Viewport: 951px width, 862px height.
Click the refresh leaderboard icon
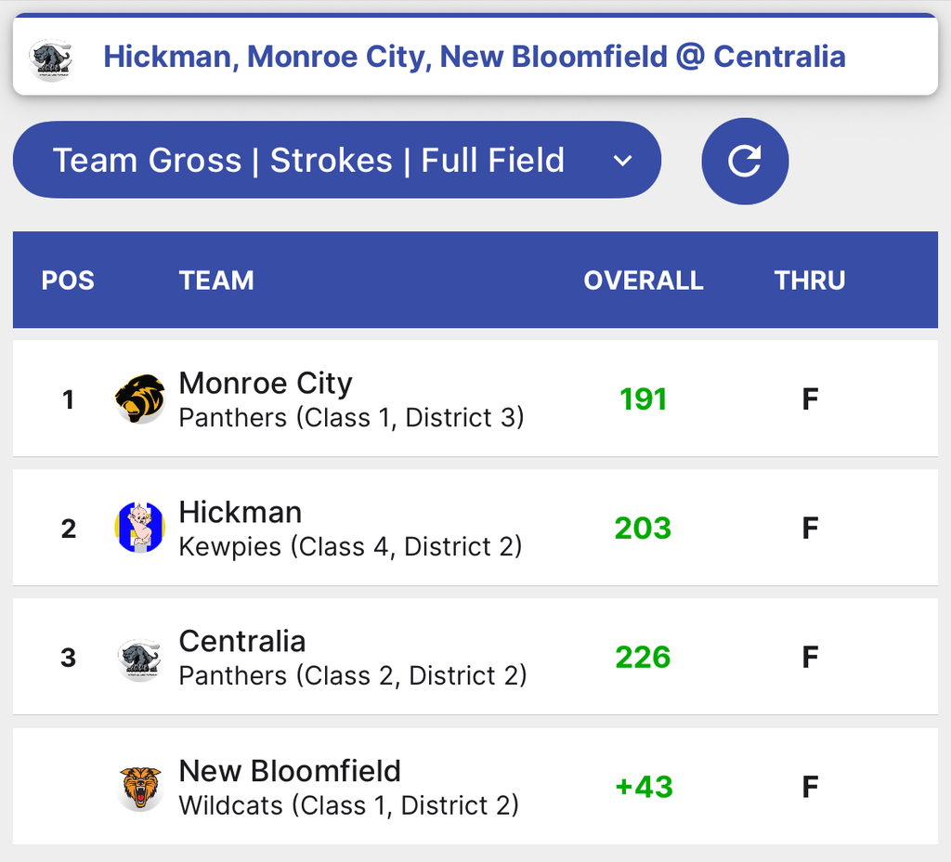click(x=745, y=161)
